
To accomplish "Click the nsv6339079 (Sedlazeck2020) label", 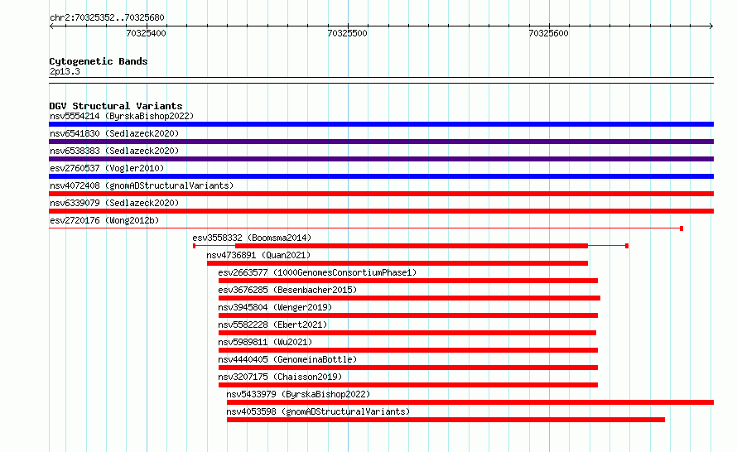I will click(114, 203).
